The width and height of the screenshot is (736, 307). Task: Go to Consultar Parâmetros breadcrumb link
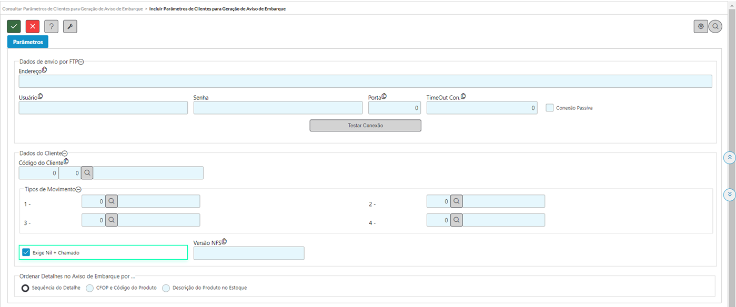pyautogui.click(x=72, y=9)
